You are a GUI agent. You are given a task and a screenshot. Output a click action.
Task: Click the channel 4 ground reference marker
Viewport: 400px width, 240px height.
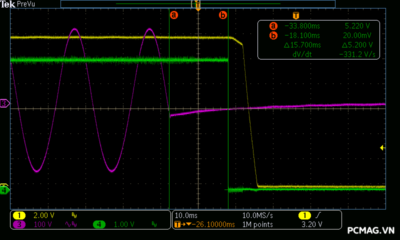click(4, 190)
